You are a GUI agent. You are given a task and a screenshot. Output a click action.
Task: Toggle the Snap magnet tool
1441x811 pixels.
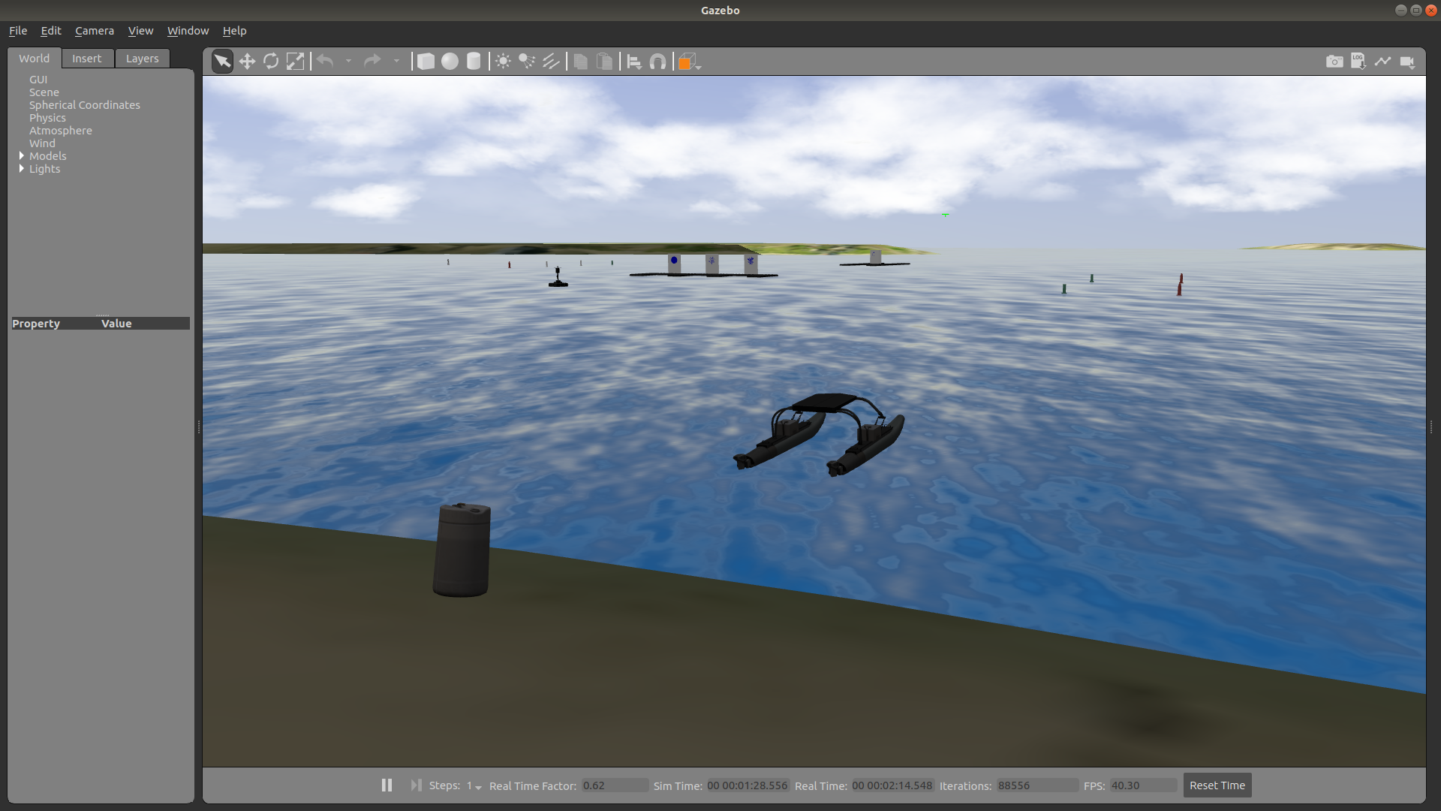658,62
